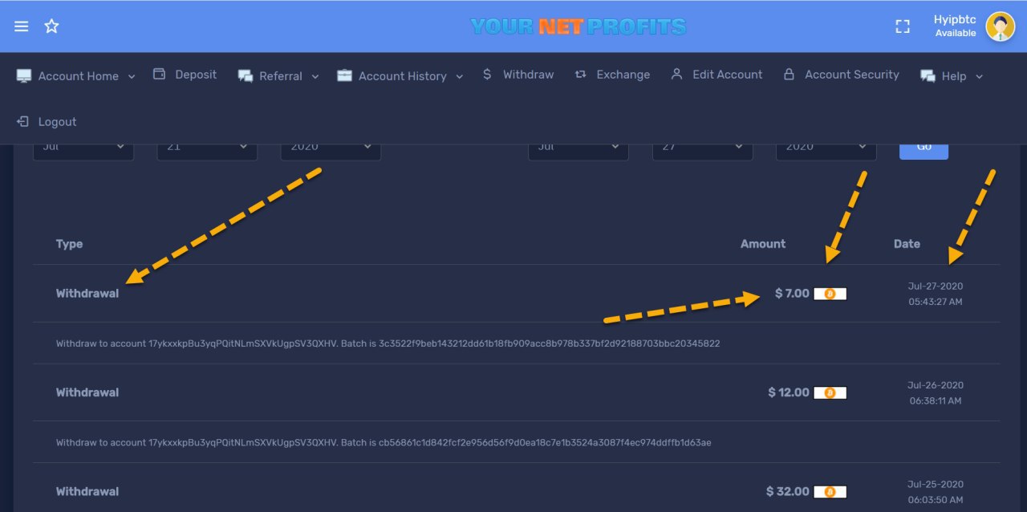
Task: Click the Exchange arrows icon
Action: pos(581,74)
